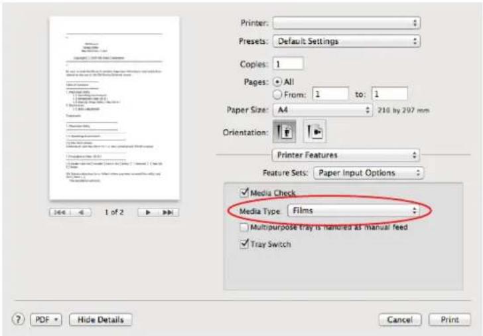
Task: Click the 'Orientation:' label
Action: (245, 133)
